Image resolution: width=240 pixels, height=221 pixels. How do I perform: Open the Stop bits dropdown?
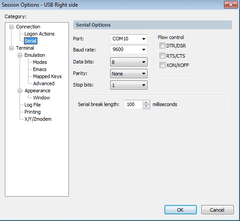coord(129,85)
